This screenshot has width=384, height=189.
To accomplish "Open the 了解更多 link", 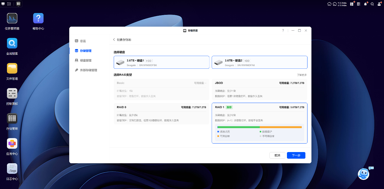I will click(301, 75).
